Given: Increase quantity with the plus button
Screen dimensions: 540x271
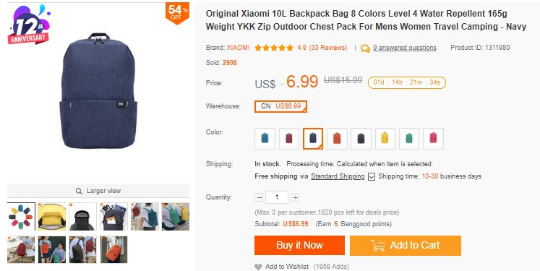Looking at the screenshot, I should pyautogui.click(x=295, y=197).
